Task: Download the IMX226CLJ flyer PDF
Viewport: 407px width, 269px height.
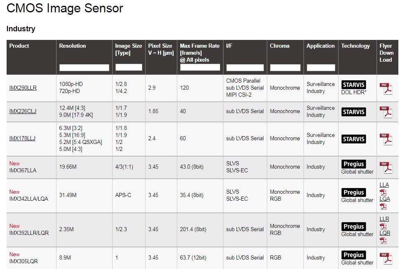Action: click(x=386, y=112)
